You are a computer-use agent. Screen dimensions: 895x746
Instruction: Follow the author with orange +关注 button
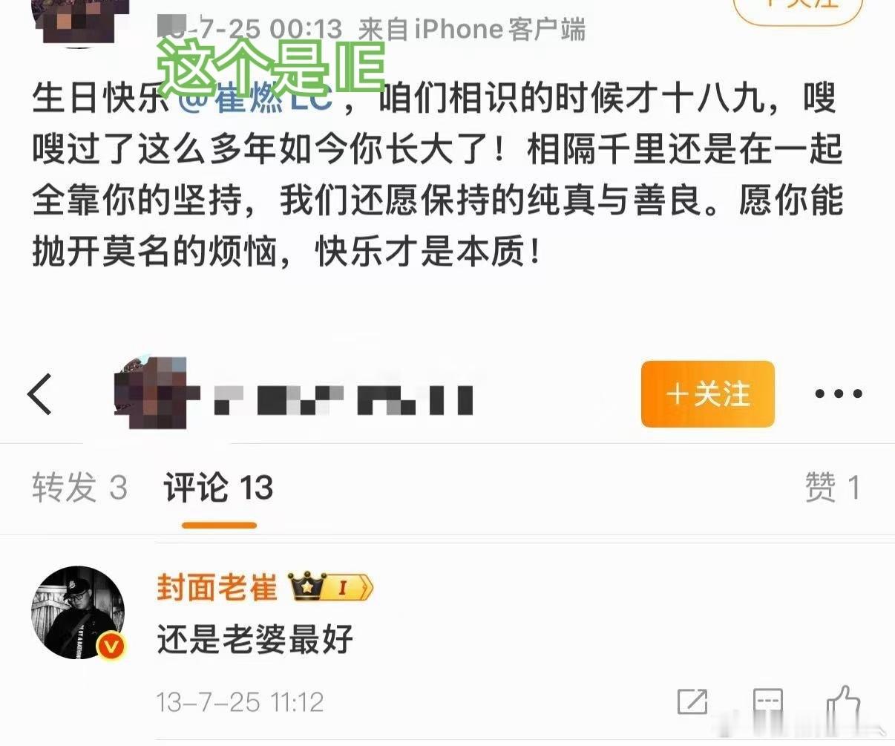point(707,394)
